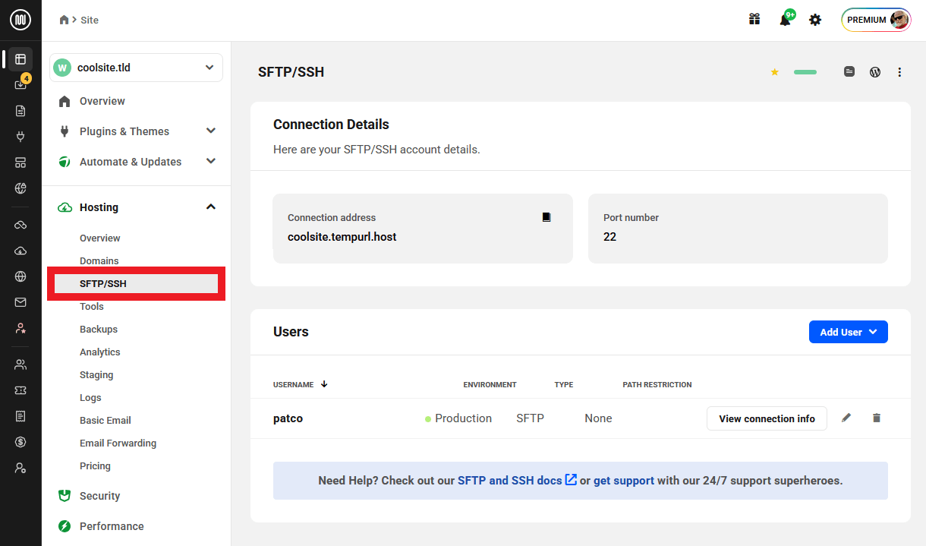Copy the connection address with the copy icon
Image resolution: width=926 pixels, height=546 pixels.
(546, 217)
